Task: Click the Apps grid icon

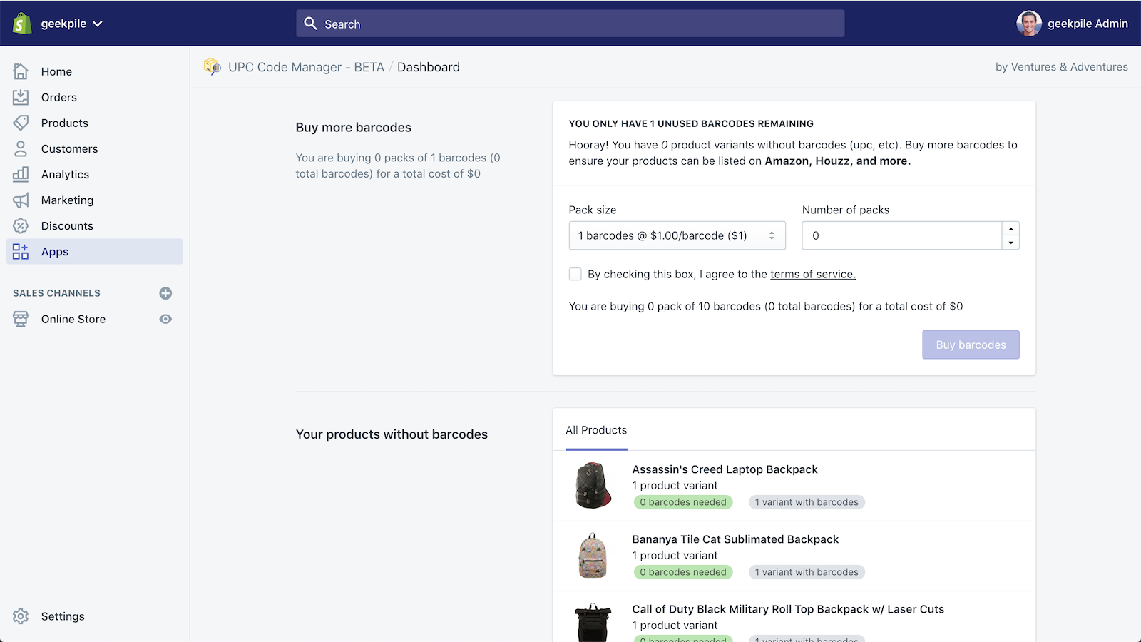Action: pos(21,251)
